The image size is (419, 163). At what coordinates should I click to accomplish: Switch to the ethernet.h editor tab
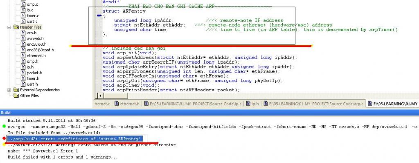pyautogui.click(x=127, y=104)
